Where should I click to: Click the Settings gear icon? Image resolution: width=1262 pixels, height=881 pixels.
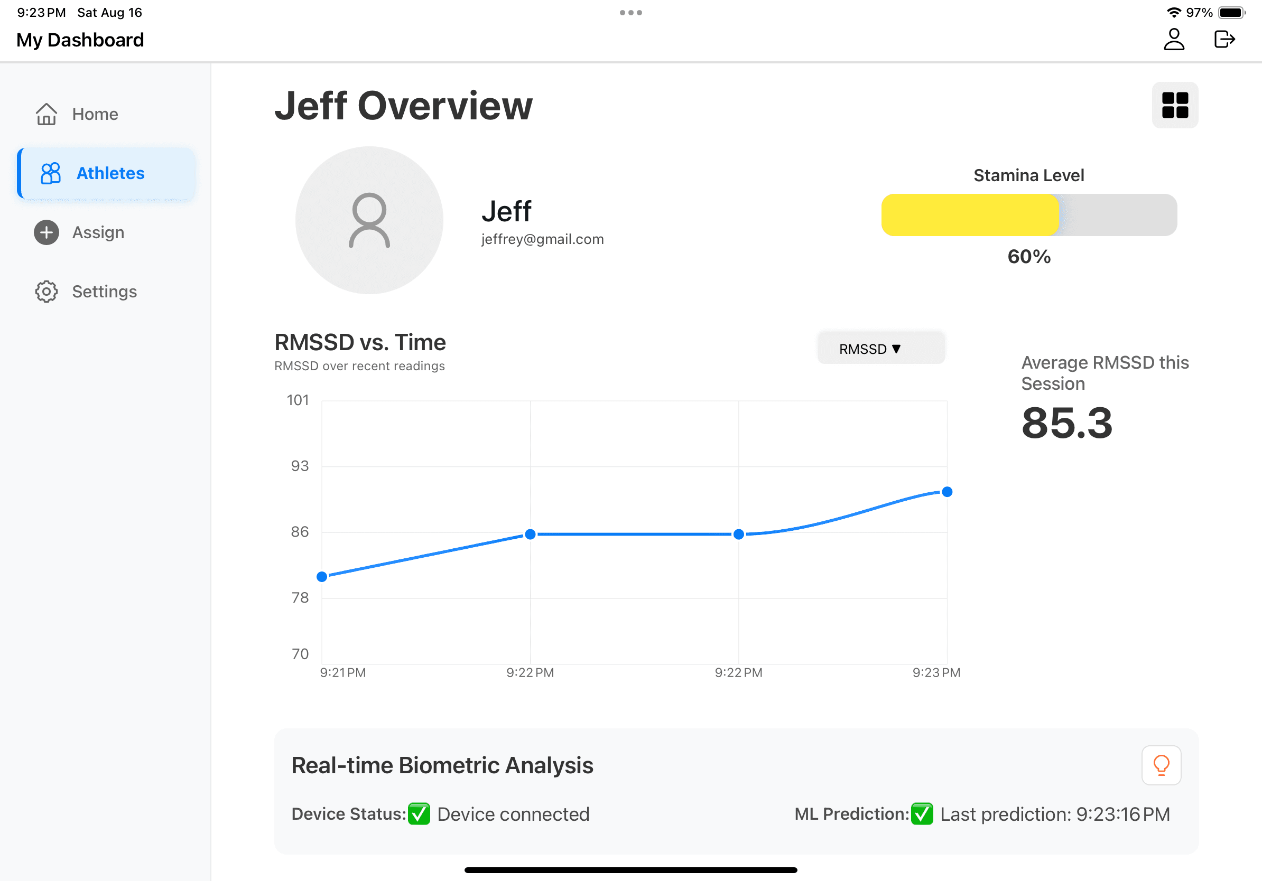click(46, 292)
